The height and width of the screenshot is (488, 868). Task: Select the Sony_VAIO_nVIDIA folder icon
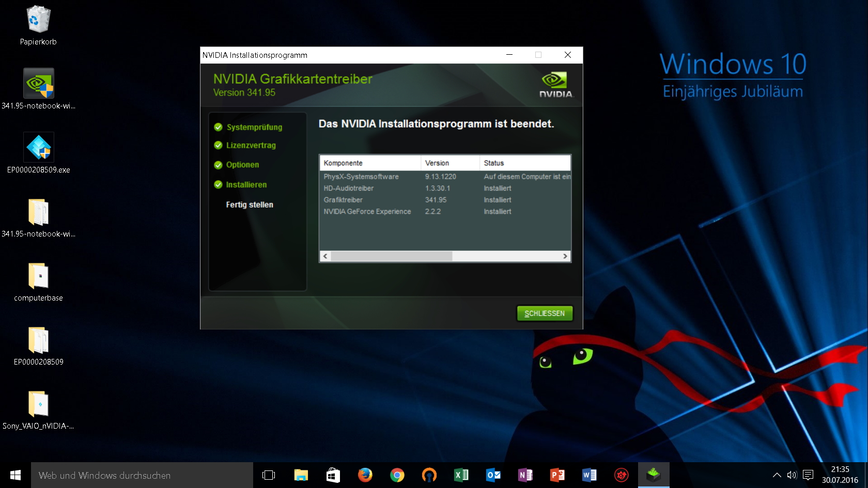tap(38, 410)
